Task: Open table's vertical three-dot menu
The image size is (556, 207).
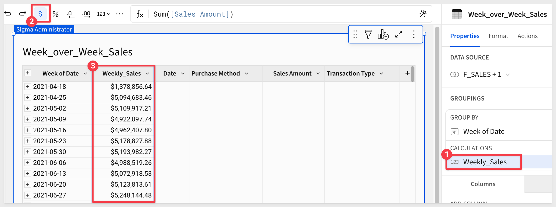Action: 414,34
